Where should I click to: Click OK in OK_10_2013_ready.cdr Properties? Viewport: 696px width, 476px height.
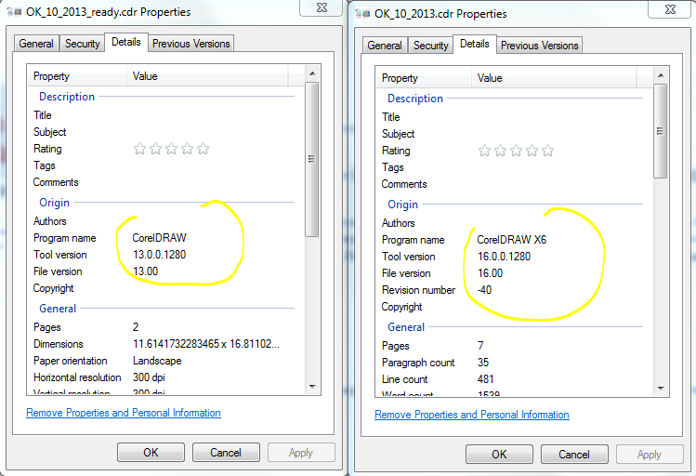[x=151, y=453]
